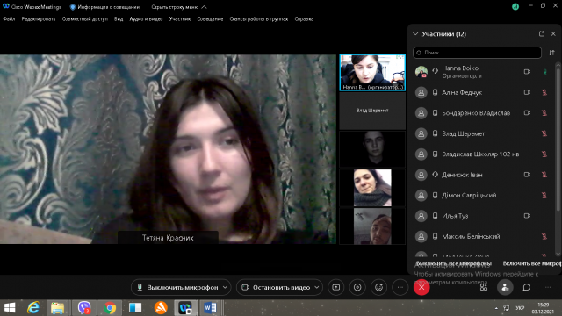Open video options dropdown arrow
The image size is (562, 316).
[317, 287]
